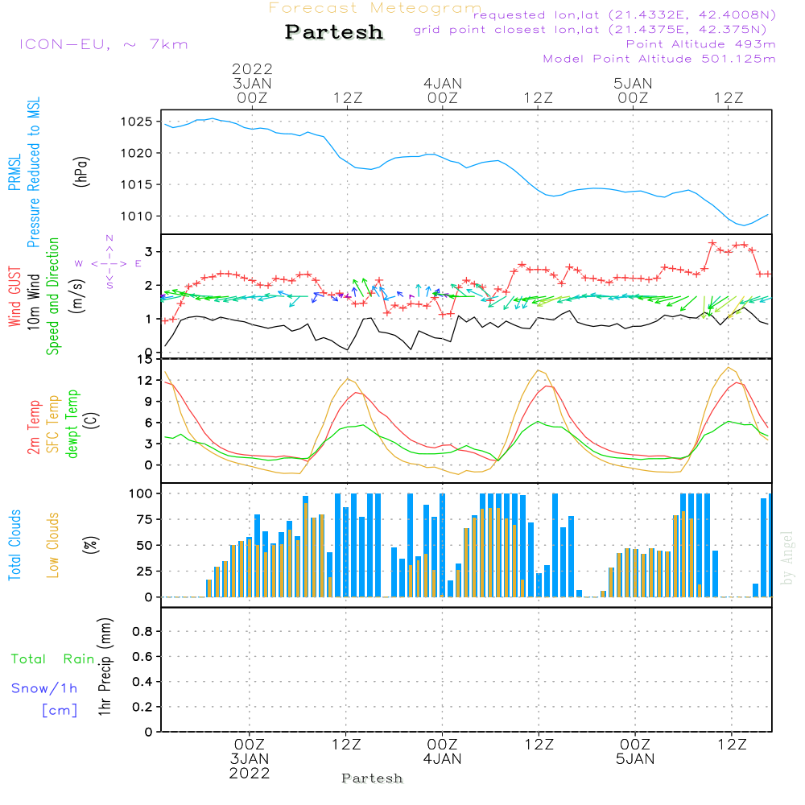The image size is (805, 805).
Task: Click the '[cm]' snow unit label
Action: (x=60, y=711)
